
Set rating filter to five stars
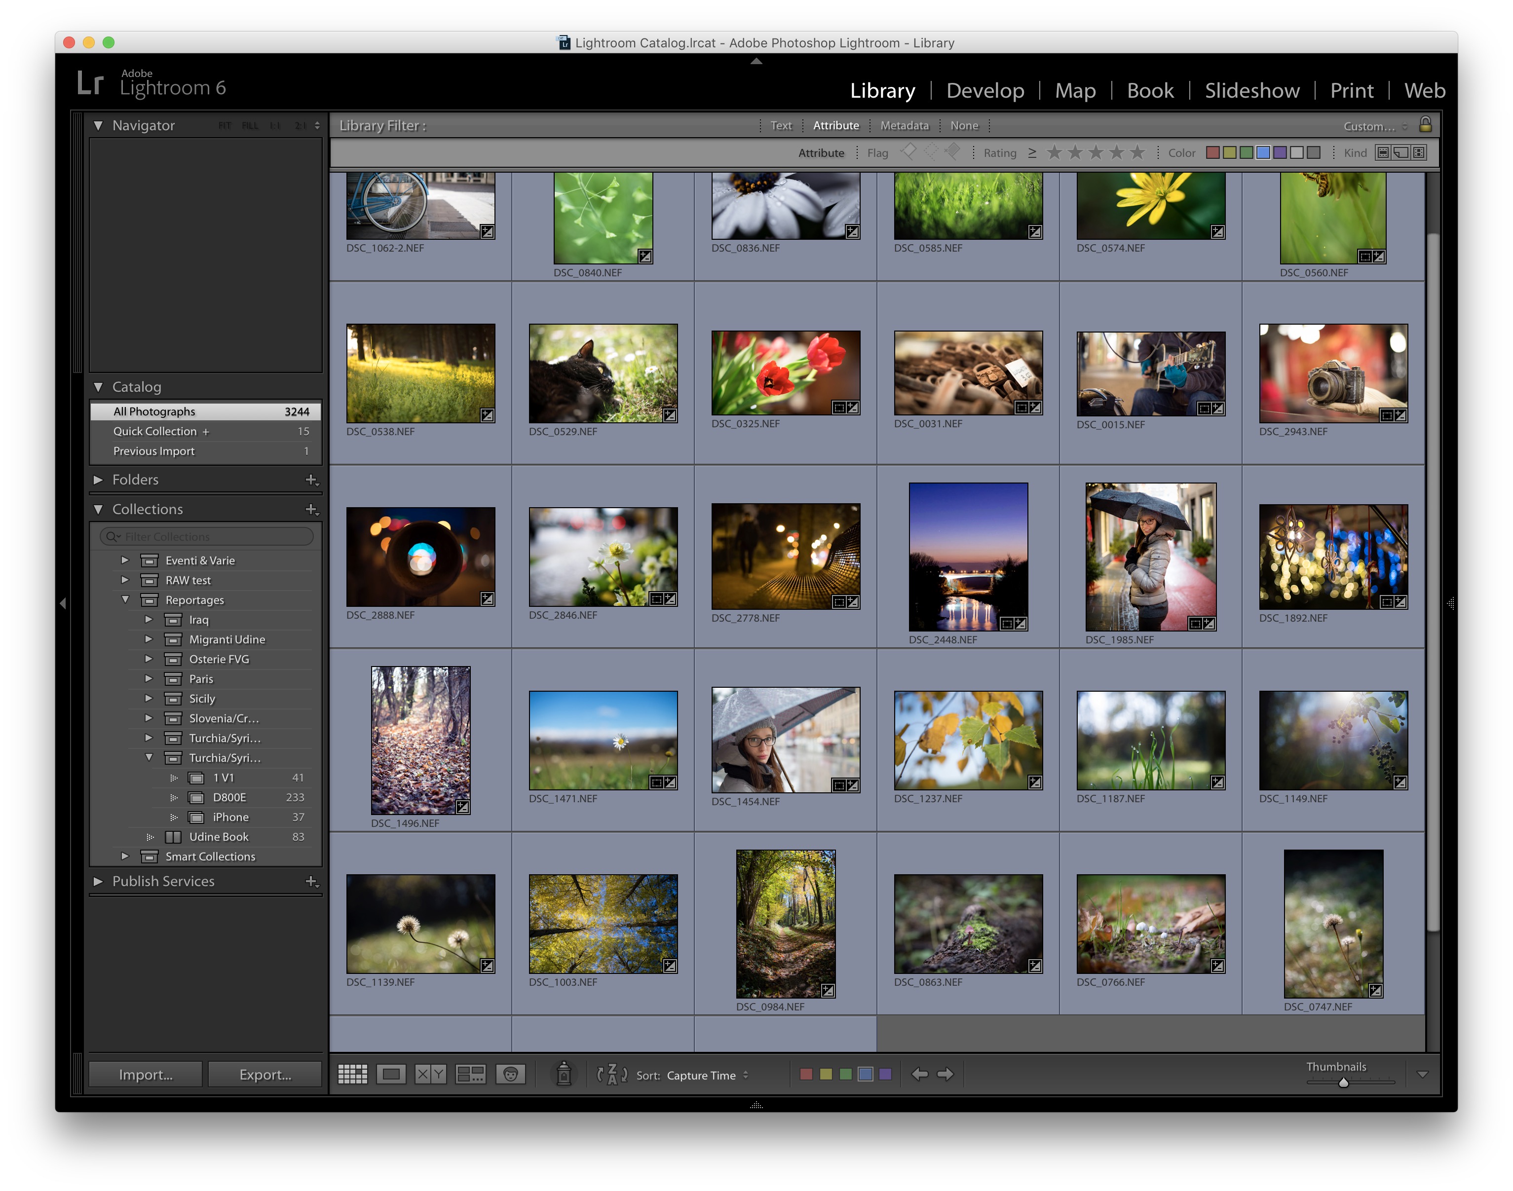click(x=1138, y=152)
